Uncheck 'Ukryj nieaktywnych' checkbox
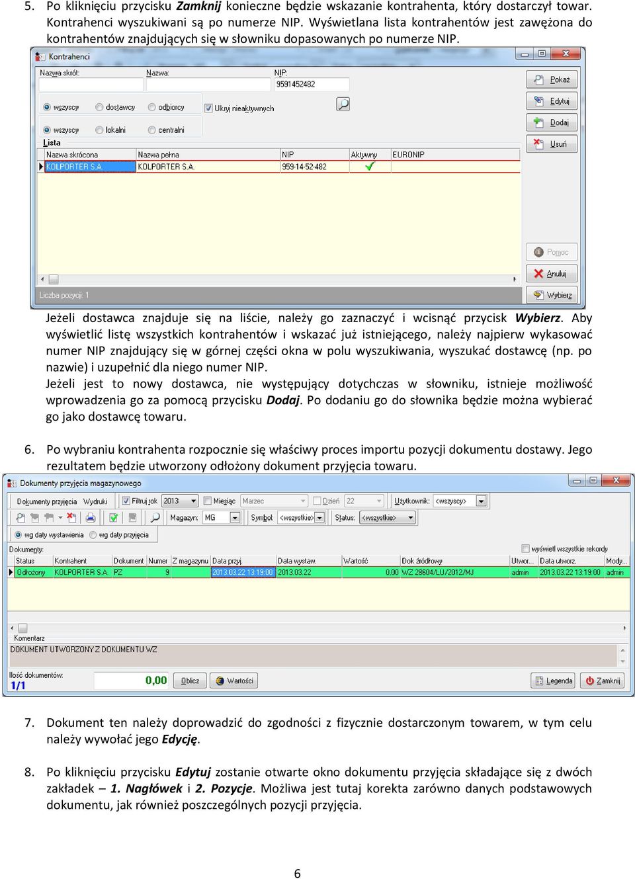The image size is (635, 879). [208, 108]
